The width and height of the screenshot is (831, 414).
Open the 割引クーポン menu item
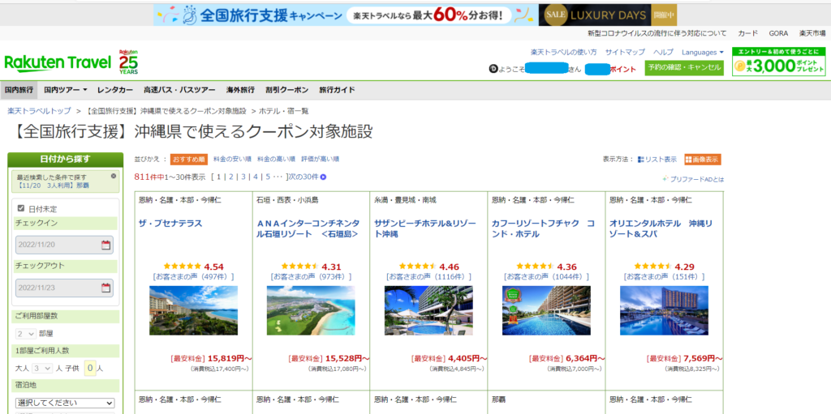286,90
